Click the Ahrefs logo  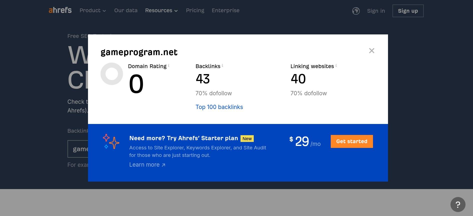pos(60,10)
